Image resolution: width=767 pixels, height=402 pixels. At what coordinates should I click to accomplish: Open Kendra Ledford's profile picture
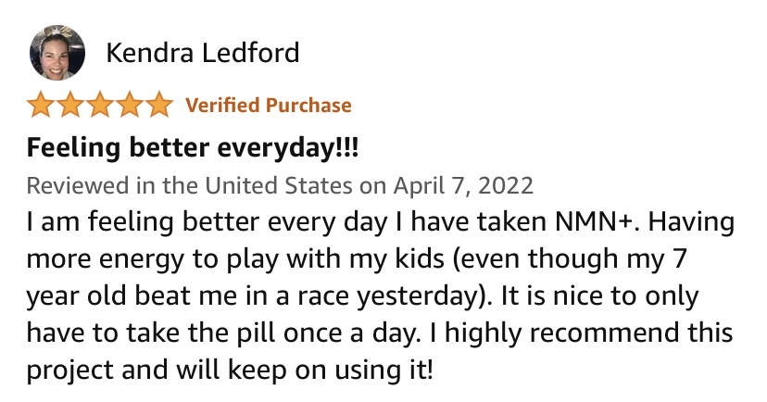57,52
